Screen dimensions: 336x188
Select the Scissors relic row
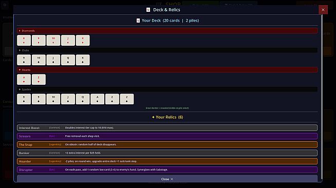click(167, 136)
